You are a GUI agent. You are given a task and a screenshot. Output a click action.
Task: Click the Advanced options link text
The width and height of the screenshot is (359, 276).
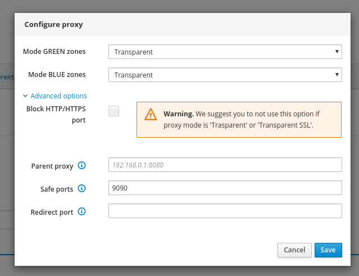coord(58,96)
